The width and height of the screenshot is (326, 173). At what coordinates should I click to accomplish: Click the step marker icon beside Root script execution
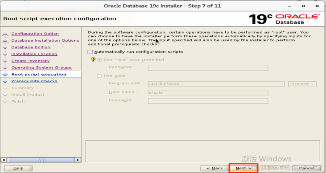click(5, 75)
